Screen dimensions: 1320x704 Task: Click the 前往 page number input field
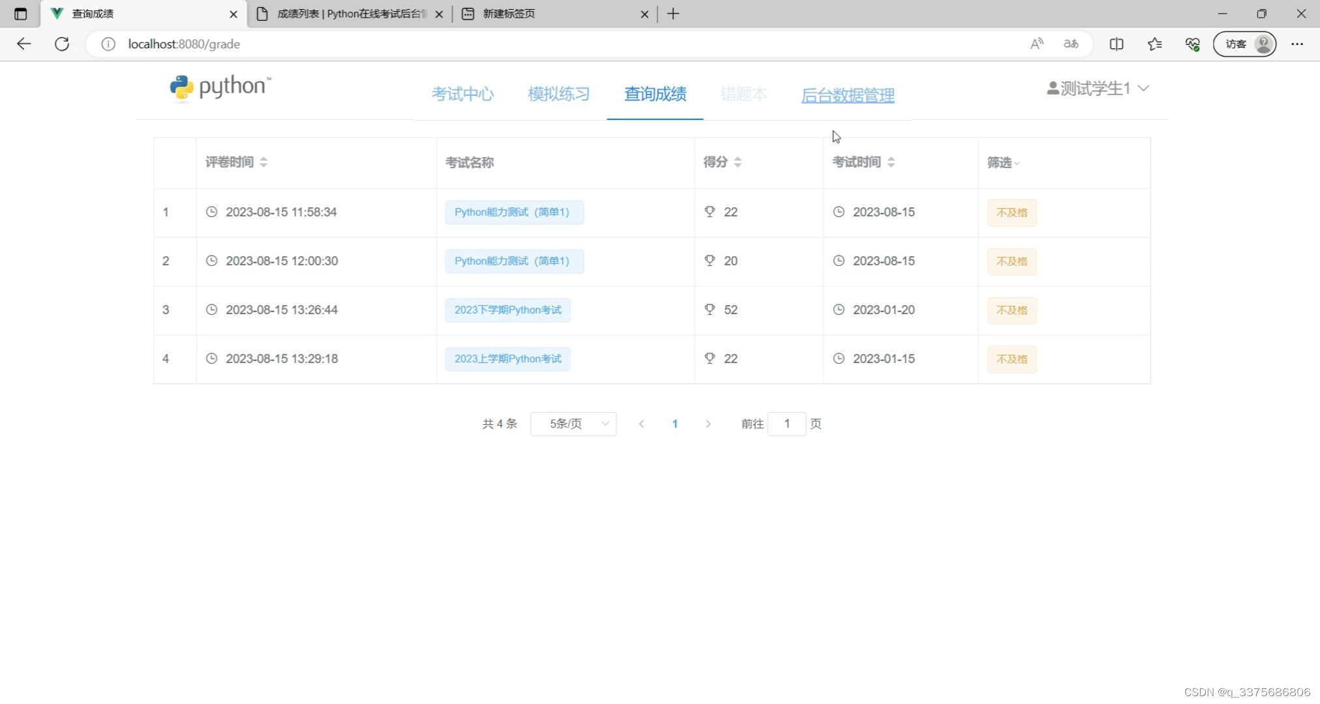click(x=787, y=424)
